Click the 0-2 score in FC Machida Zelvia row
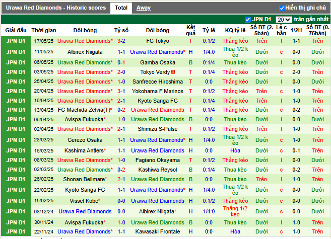The width and height of the screenshot is (331, 239). tap(121, 110)
